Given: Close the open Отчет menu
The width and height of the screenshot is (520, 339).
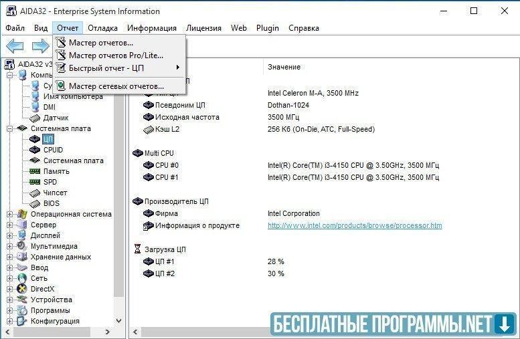Looking at the screenshot, I should (68, 28).
